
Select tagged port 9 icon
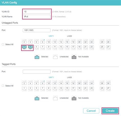(x=49, y=89)
